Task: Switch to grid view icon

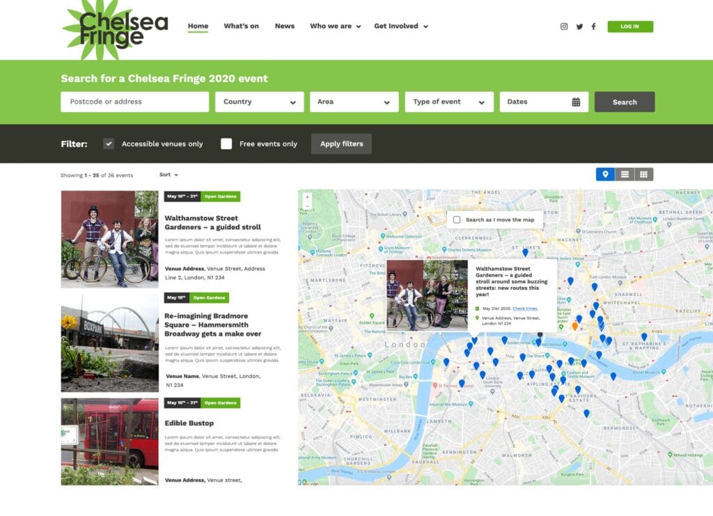Action: (x=644, y=174)
